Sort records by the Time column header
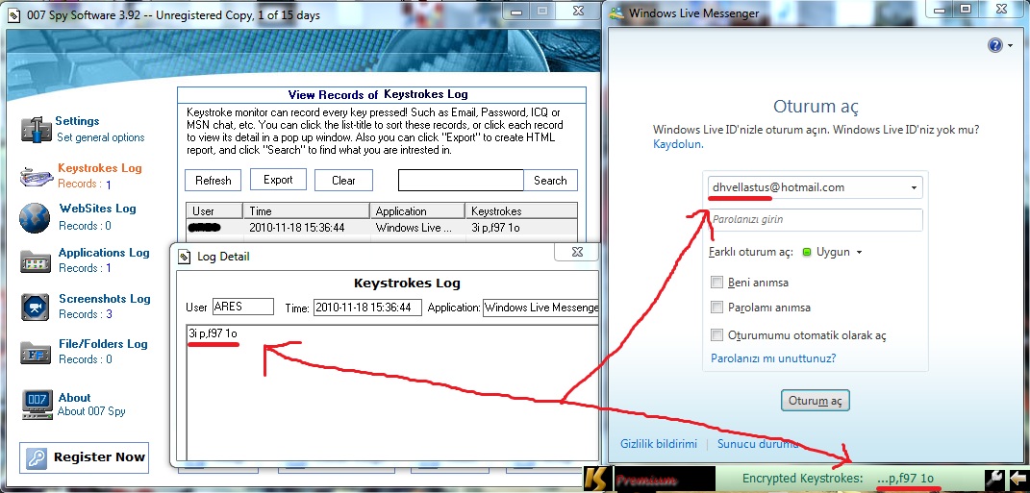 (x=306, y=211)
